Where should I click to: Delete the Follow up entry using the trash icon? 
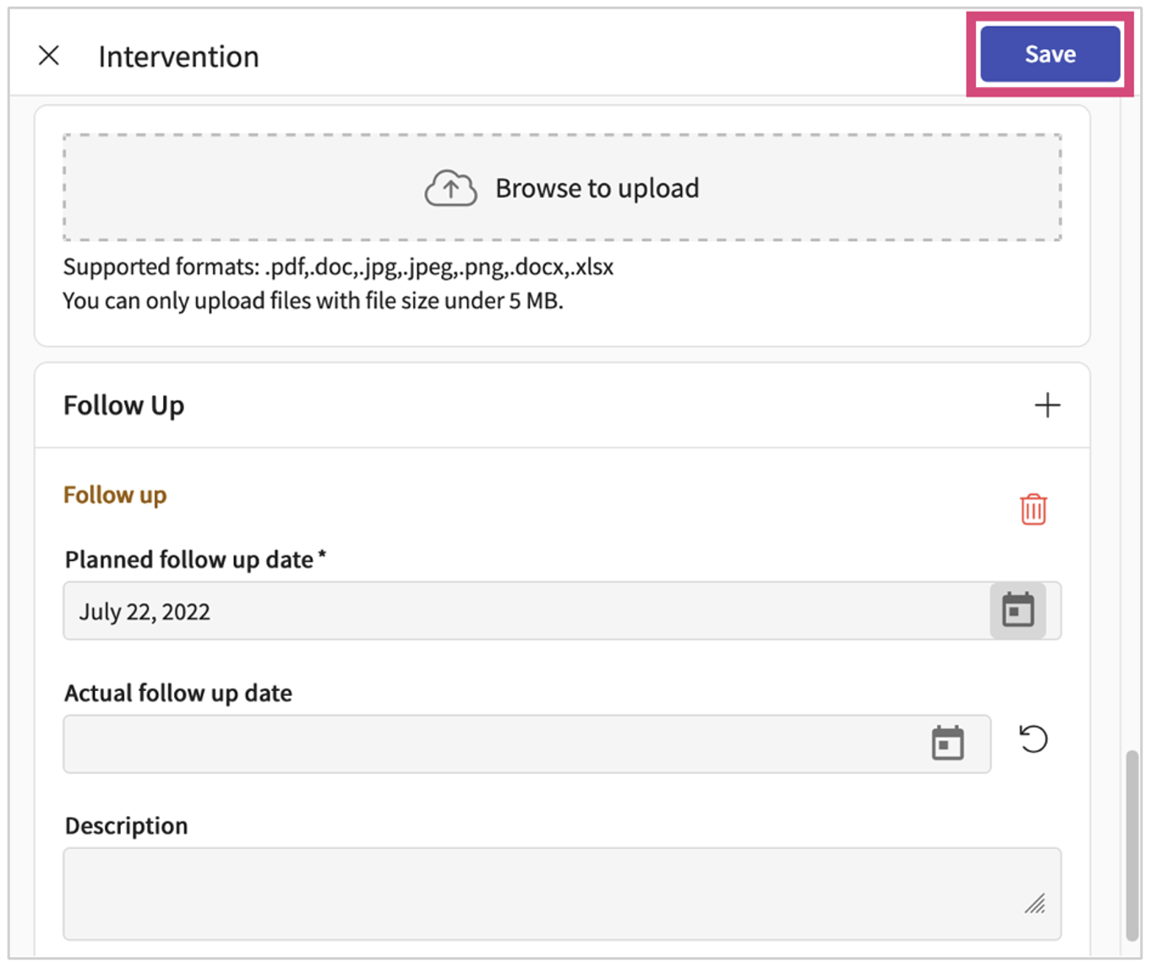pyautogui.click(x=1033, y=509)
